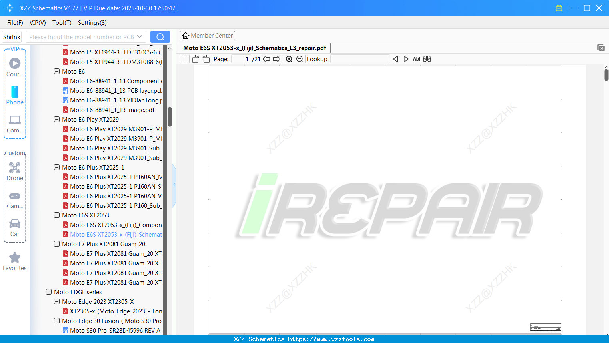Open Moto E5 XT1944-3 LLDB310C5-6 file
The height and width of the screenshot is (343, 609).
(112, 52)
